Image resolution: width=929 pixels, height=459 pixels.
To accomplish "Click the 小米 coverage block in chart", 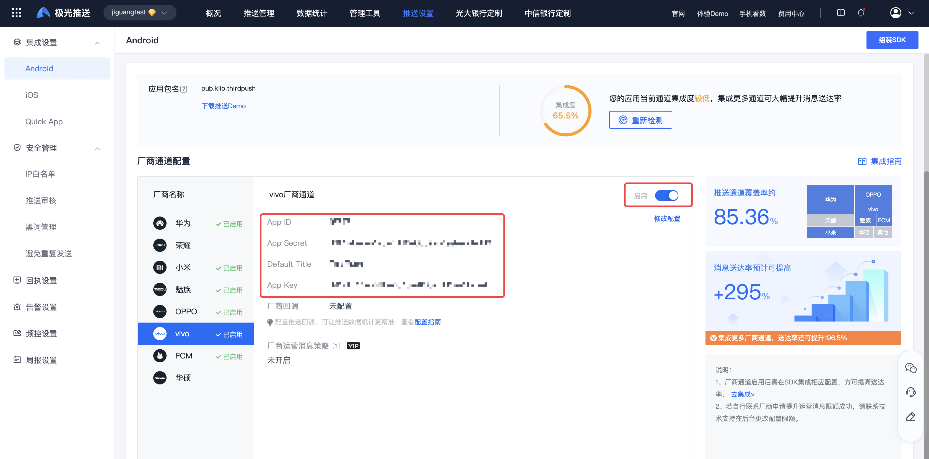I will coord(830,233).
